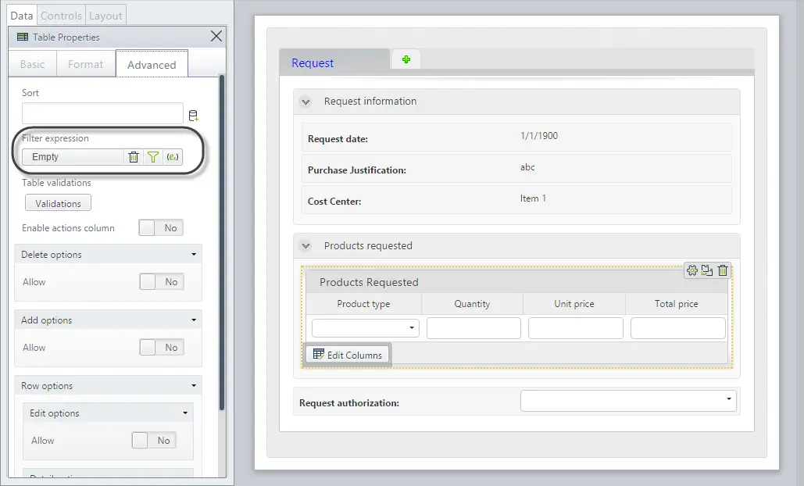Open the Basic properties tab
This screenshot has width=804, height=486.
click(x=32, y=64)
